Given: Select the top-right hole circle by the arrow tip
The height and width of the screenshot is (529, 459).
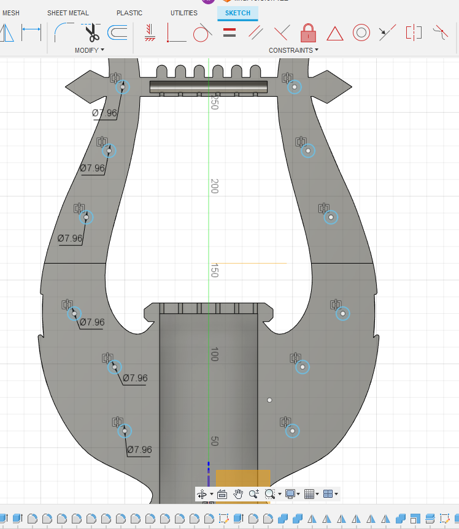Looking at the screenshot, I should (295, 87).
